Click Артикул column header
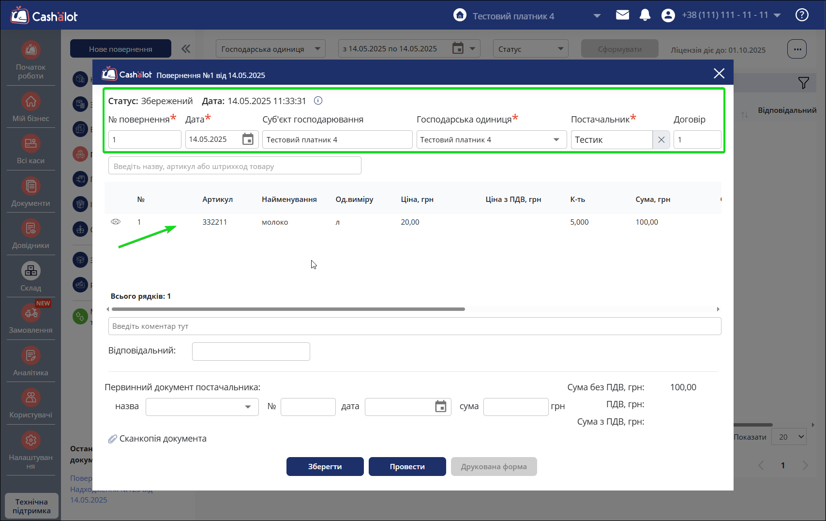826x521 pixels. tap(218, 199)
